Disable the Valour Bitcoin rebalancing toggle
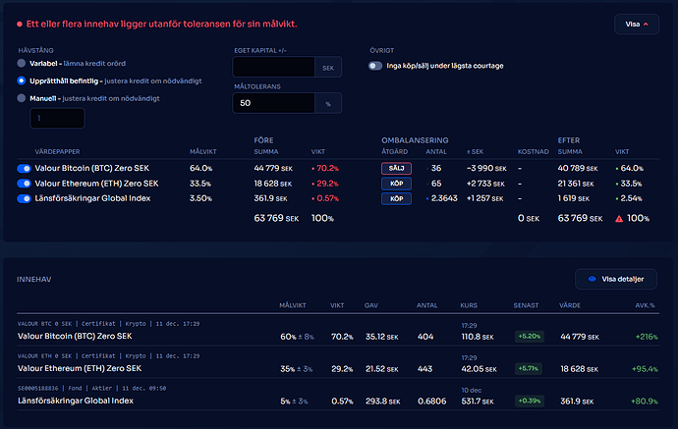 click(x=24, y=169)
